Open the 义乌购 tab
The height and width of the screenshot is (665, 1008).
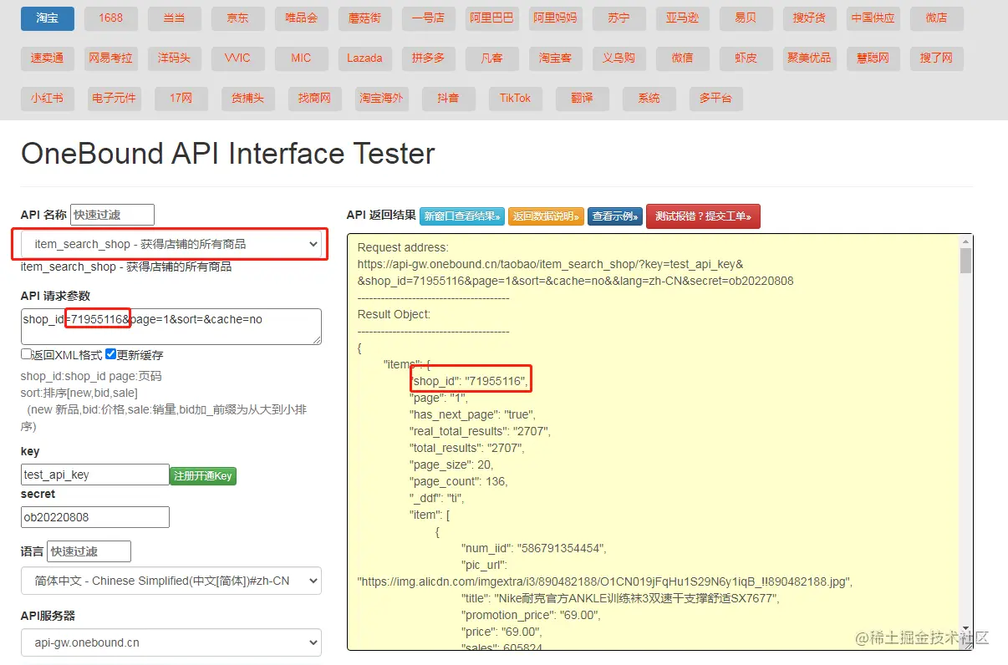619,58
